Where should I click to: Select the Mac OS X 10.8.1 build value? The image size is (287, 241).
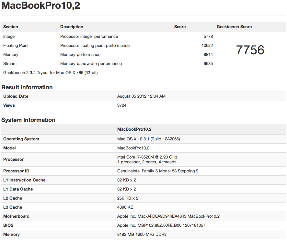tap(148, 139)
